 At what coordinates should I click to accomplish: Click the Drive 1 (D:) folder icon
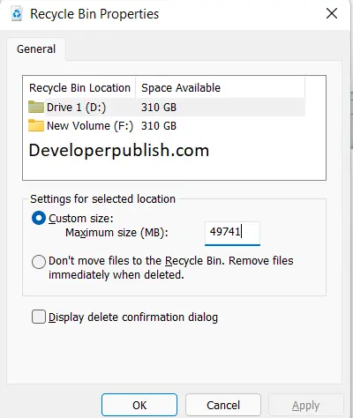pyautogui.click(x=36, y=107)
